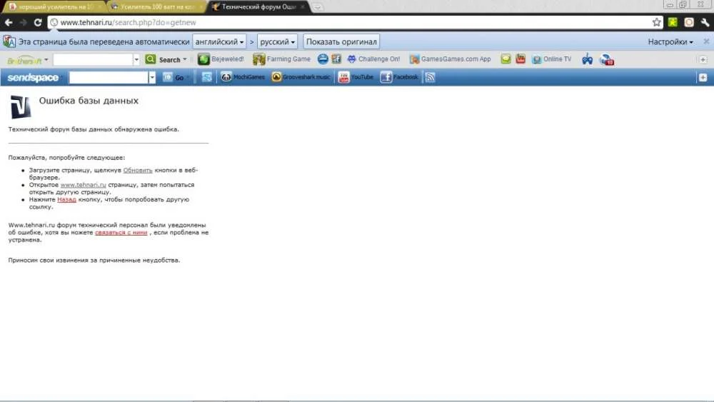Reload the page with the refresh icon
This screenshot has height=402, width=714.
click(x=38, y=22)
